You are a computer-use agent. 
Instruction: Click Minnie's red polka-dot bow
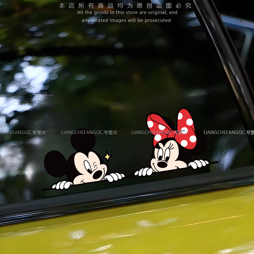click(172, 129)
